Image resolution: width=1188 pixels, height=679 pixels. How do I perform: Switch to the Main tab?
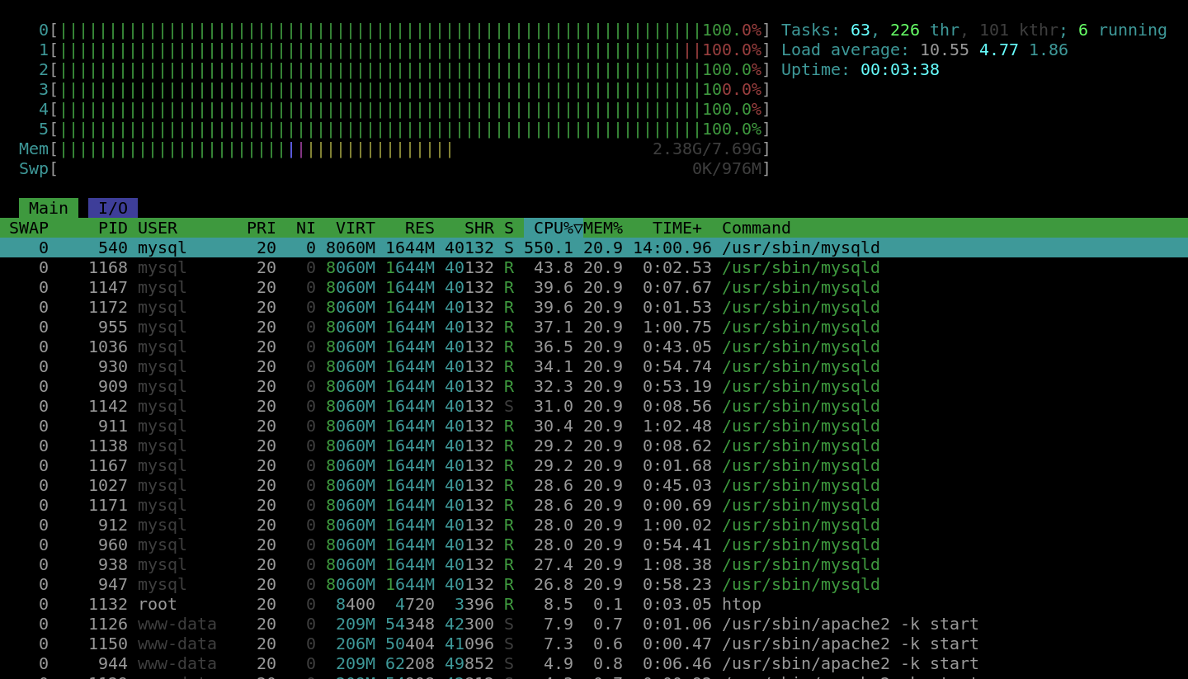click(x=49, y=208)
